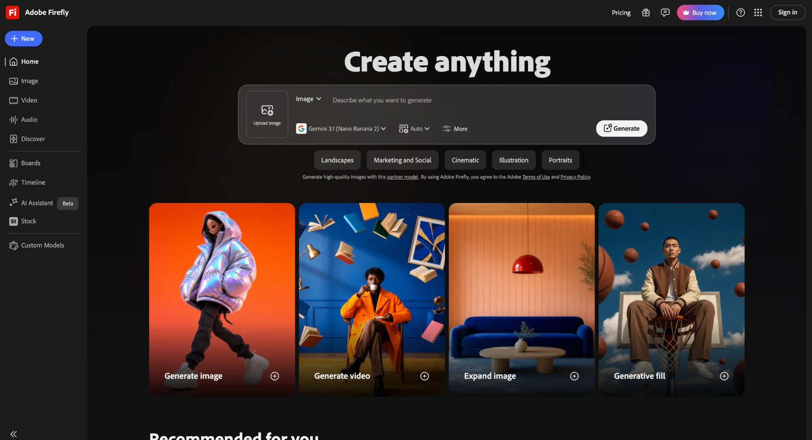Click plus icon on Expand image card
Viewport: 812px width, 440px height.
pos(574,376)
